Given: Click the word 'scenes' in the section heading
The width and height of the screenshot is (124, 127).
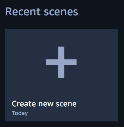Looking at the screenshot, I should tap(61, 12).
